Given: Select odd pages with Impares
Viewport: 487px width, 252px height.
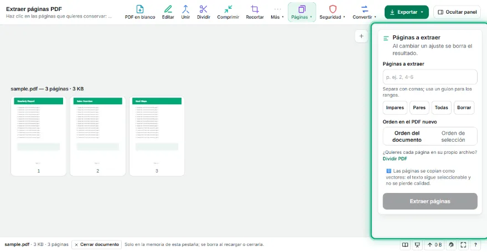Looking at the screenshot, I should pyautogui.click(x=395, y=108).
